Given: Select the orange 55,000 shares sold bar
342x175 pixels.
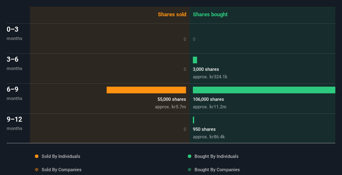Looking at the screenshot, I should (x=146, y=90).
